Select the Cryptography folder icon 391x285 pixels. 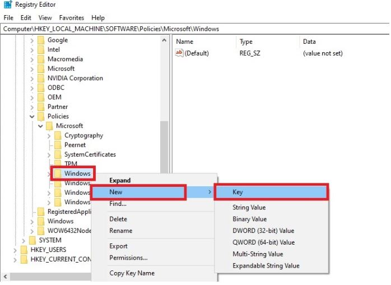point(58,135)
